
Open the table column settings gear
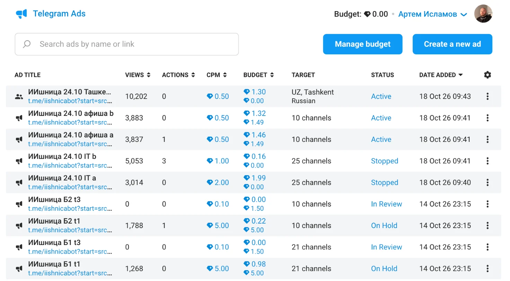(487, 75)
